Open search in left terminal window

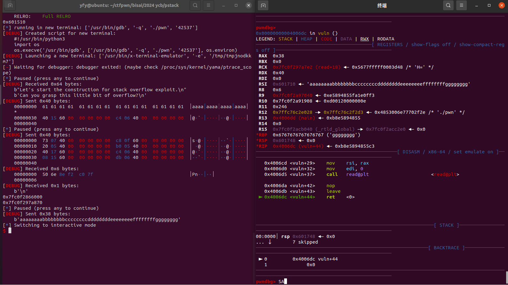195,5
